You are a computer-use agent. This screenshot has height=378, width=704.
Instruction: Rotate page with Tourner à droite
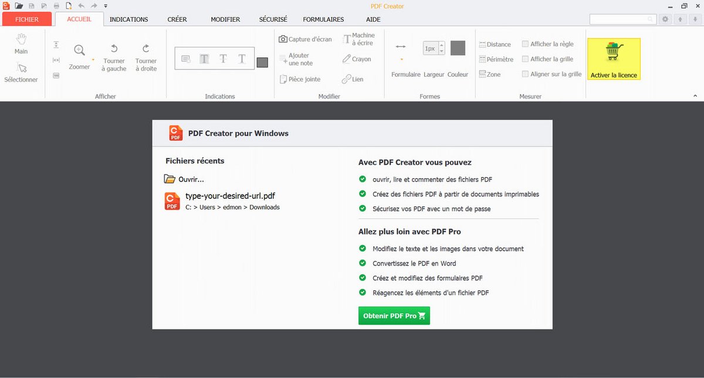(x=146, y=49)
